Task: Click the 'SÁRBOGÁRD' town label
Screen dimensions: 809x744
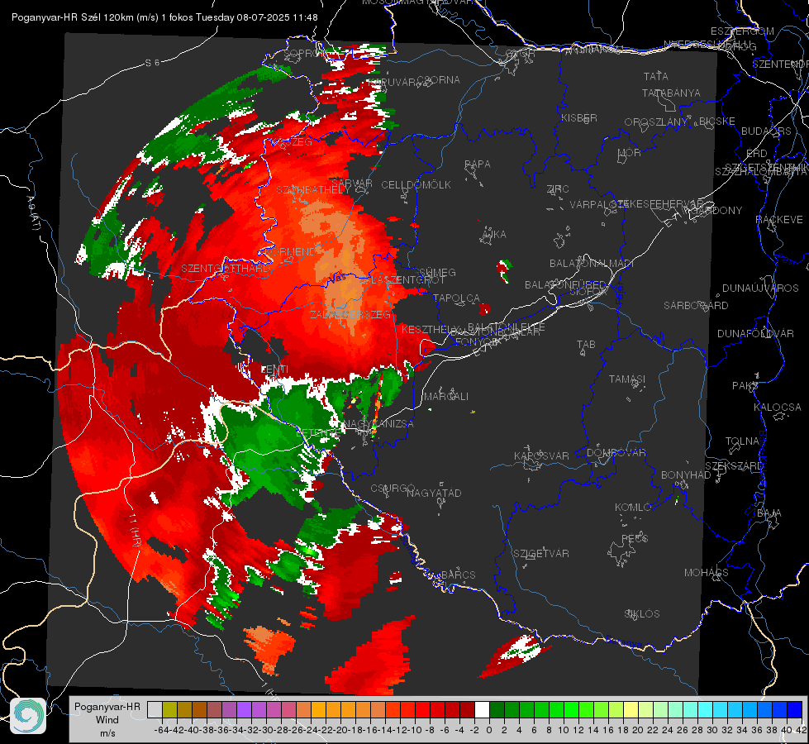Action: click(x=696, y=306)
